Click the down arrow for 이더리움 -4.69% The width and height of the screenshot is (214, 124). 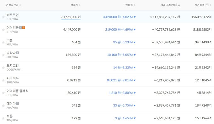pyautogui.click(x=135, y=30)
